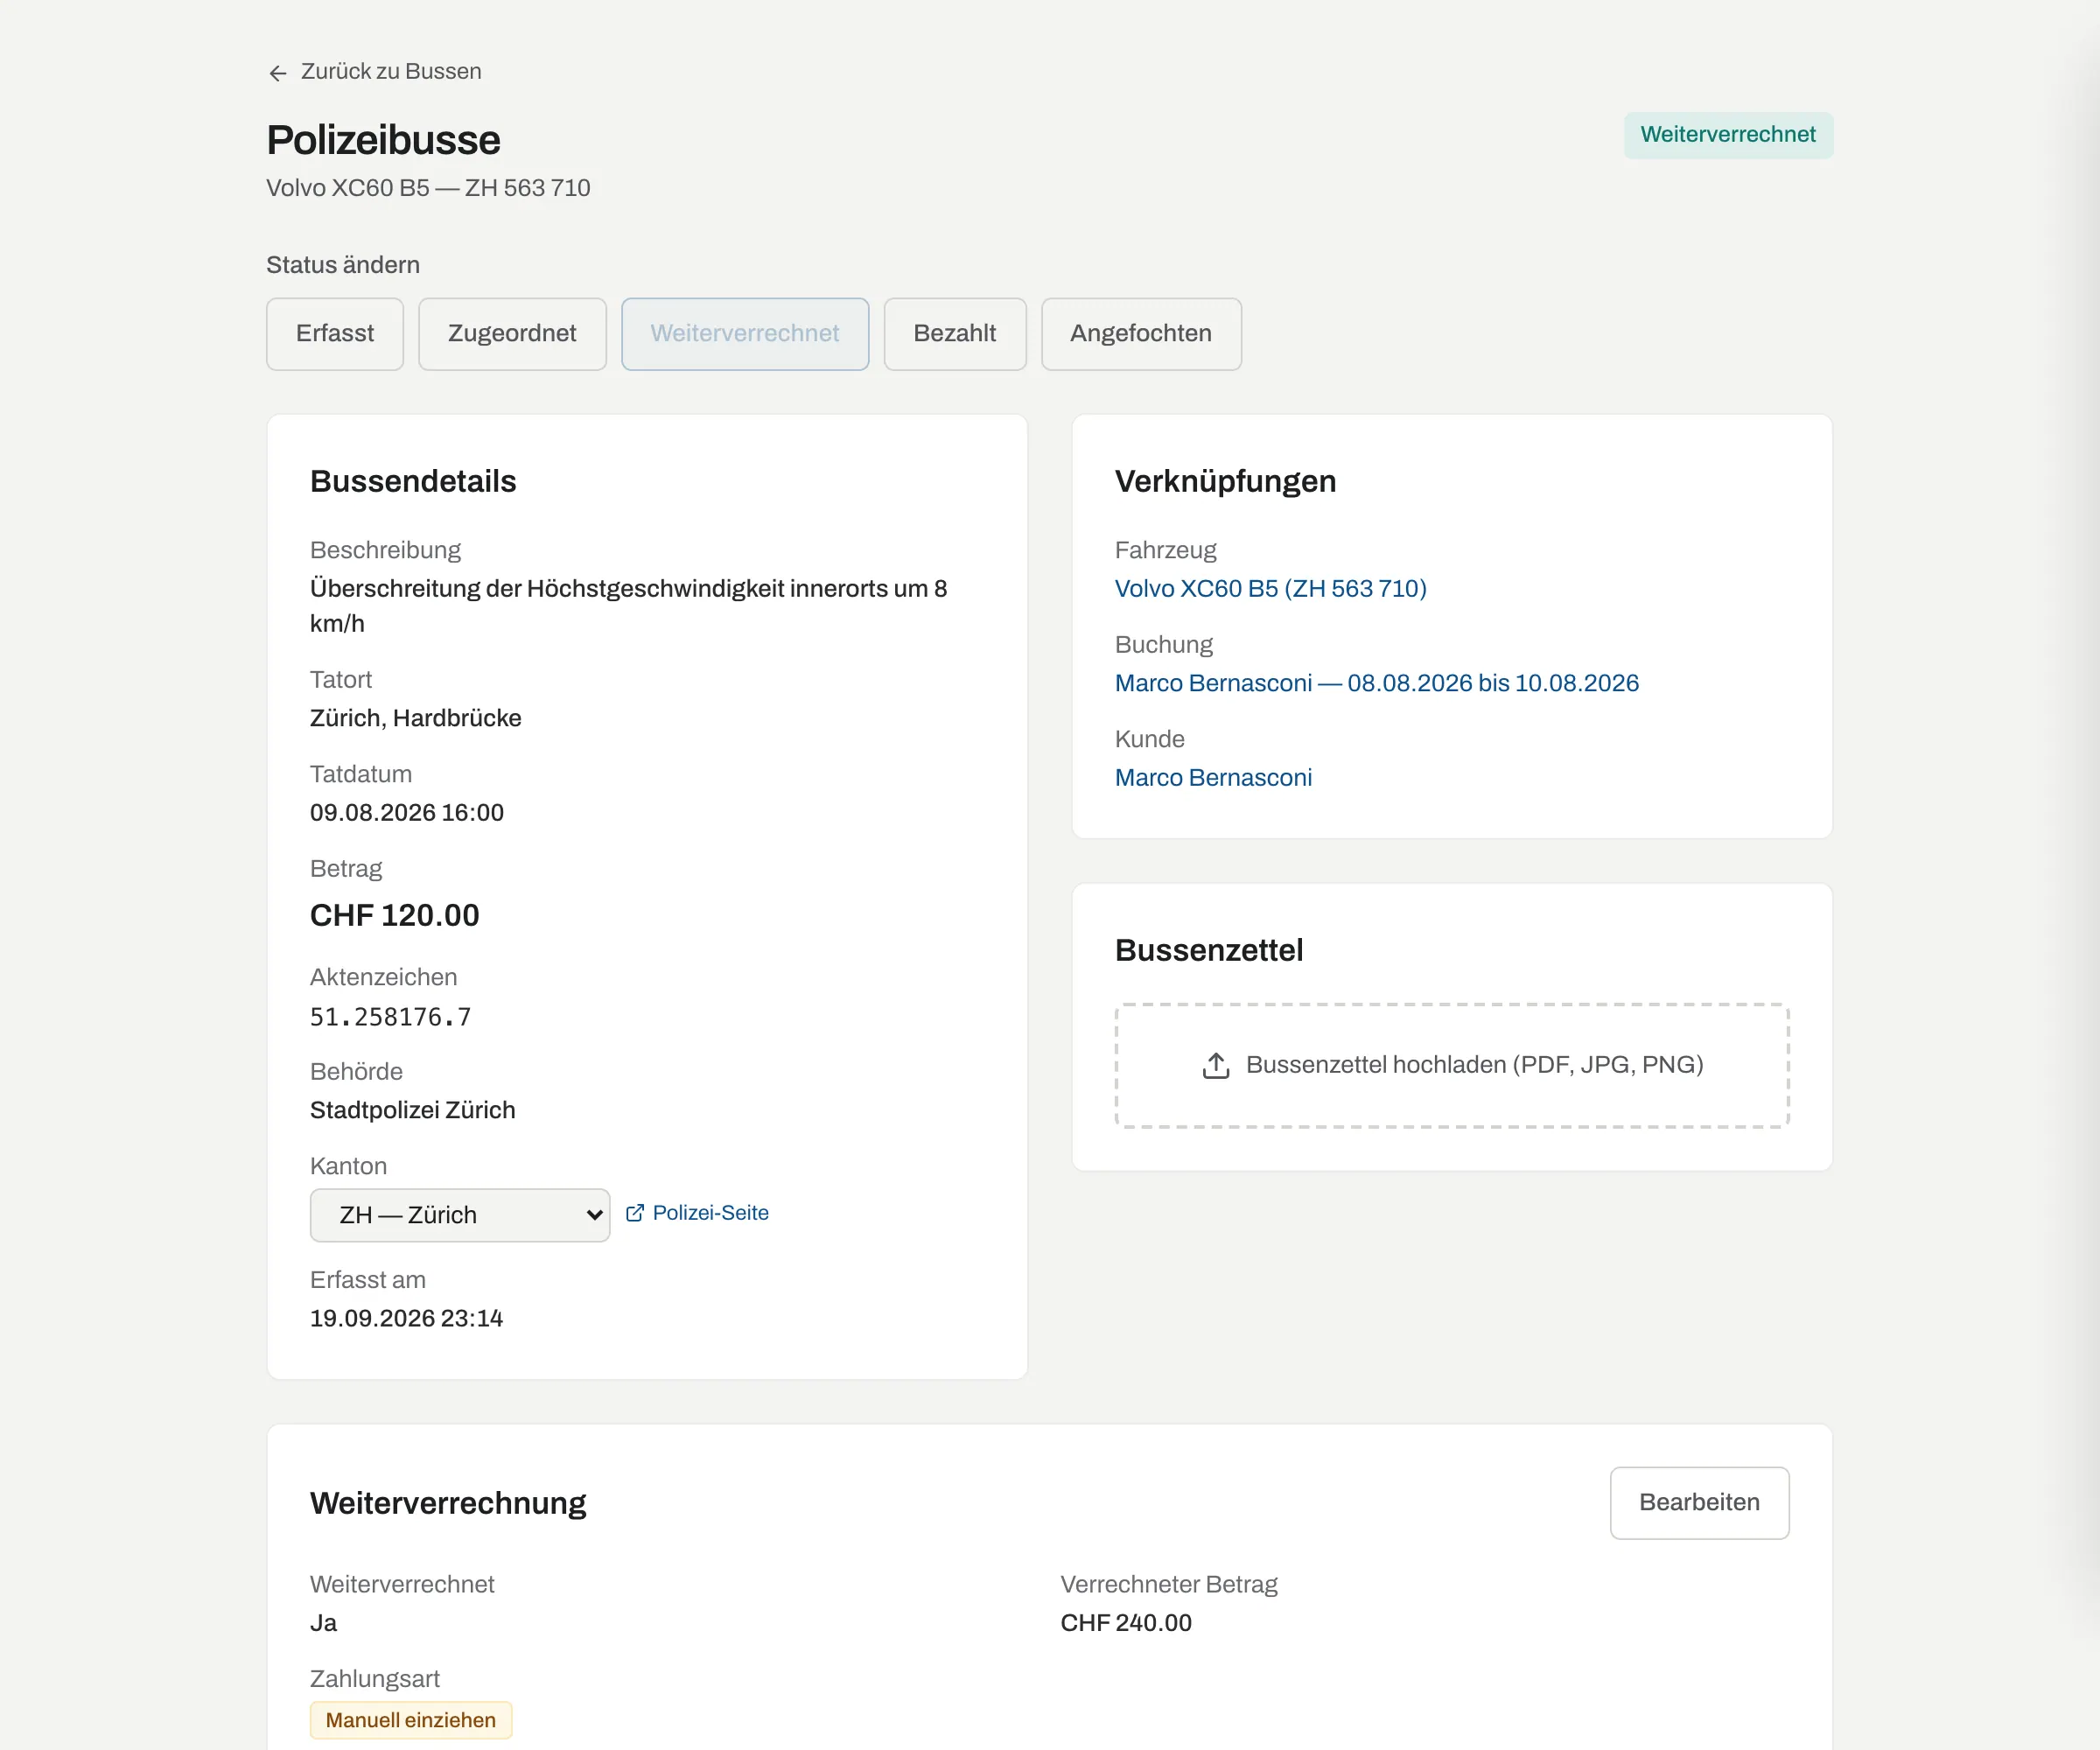Click Erfasst am 19.09.2026 23:14
2100x1750 pixels.
point(407,1318)
